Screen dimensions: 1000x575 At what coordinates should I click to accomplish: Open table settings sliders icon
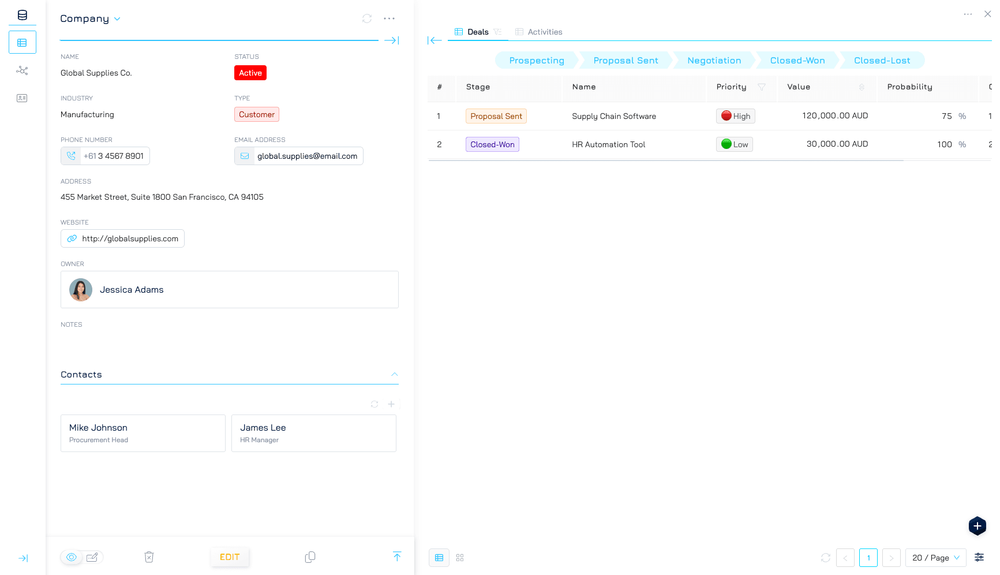pyautogui.click(x=979, y=557)
